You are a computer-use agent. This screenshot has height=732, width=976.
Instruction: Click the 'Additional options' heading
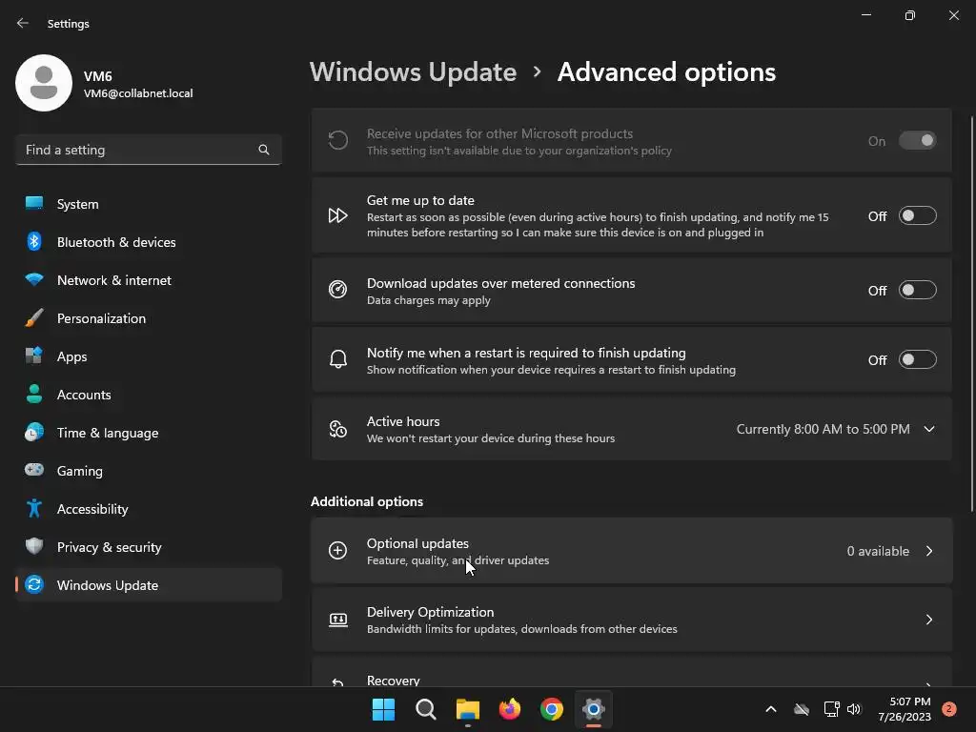point(367,501)
